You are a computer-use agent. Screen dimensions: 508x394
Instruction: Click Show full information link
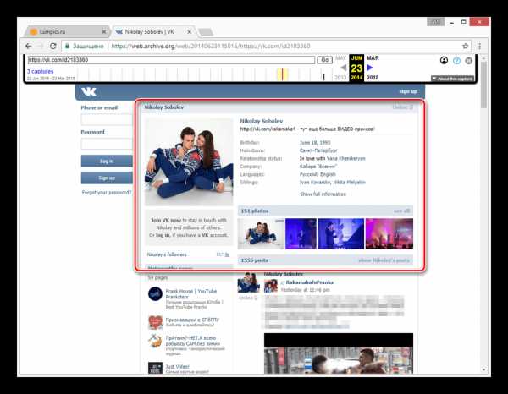point(323,194)
